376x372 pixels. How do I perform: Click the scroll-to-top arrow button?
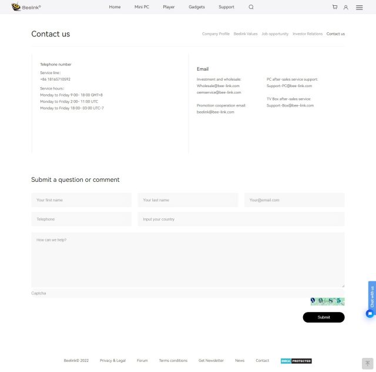coord(367,363)
